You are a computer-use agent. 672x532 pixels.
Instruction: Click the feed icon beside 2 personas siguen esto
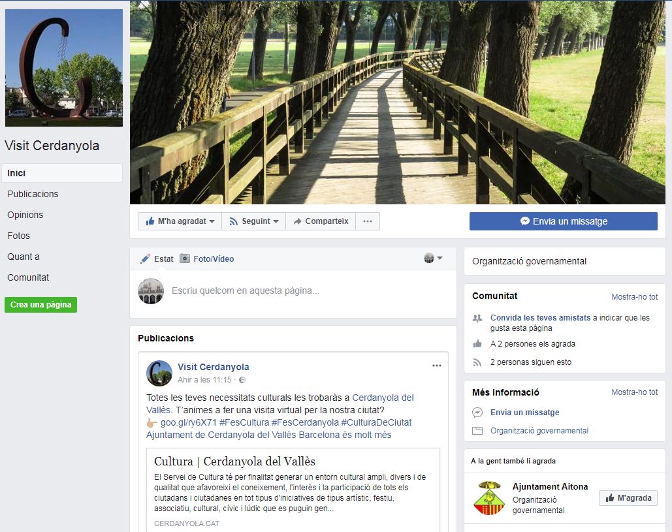click(477, 363)
